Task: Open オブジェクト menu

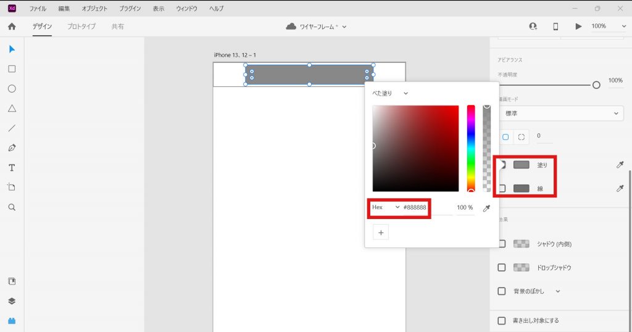Action: (x=94, y=8)
